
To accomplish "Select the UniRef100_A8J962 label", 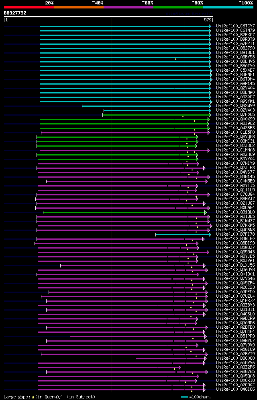I will [235, 124].
